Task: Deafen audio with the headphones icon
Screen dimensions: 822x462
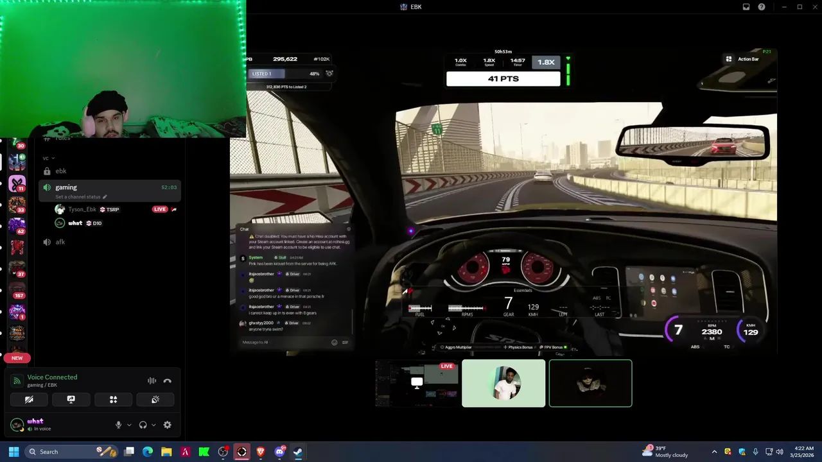Action: (x=143, y=425)
